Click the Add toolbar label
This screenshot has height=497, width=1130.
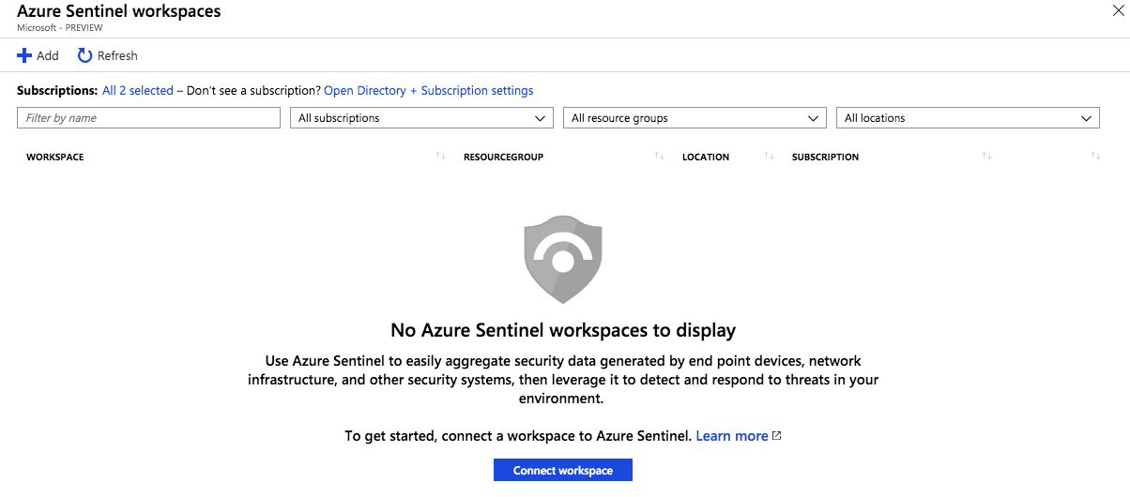pos(47,56)
